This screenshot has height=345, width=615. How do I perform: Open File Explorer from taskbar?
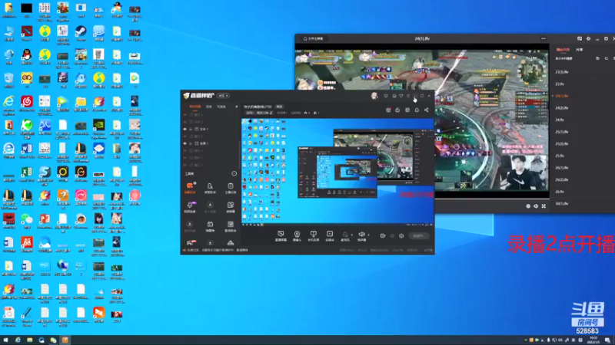point(29,340)
